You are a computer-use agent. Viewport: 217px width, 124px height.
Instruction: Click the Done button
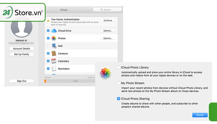(200, 115)
